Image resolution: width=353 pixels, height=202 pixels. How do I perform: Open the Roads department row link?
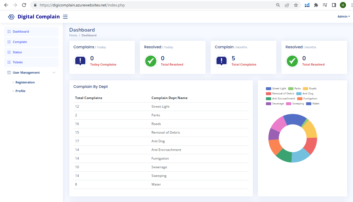click(x=156, y=124)
